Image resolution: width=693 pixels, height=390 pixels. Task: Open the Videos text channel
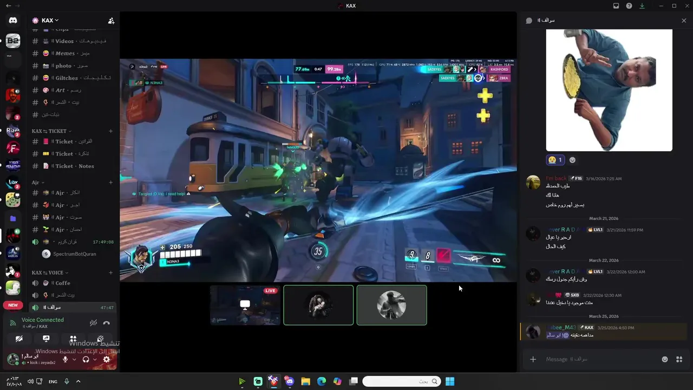point(73,41)
